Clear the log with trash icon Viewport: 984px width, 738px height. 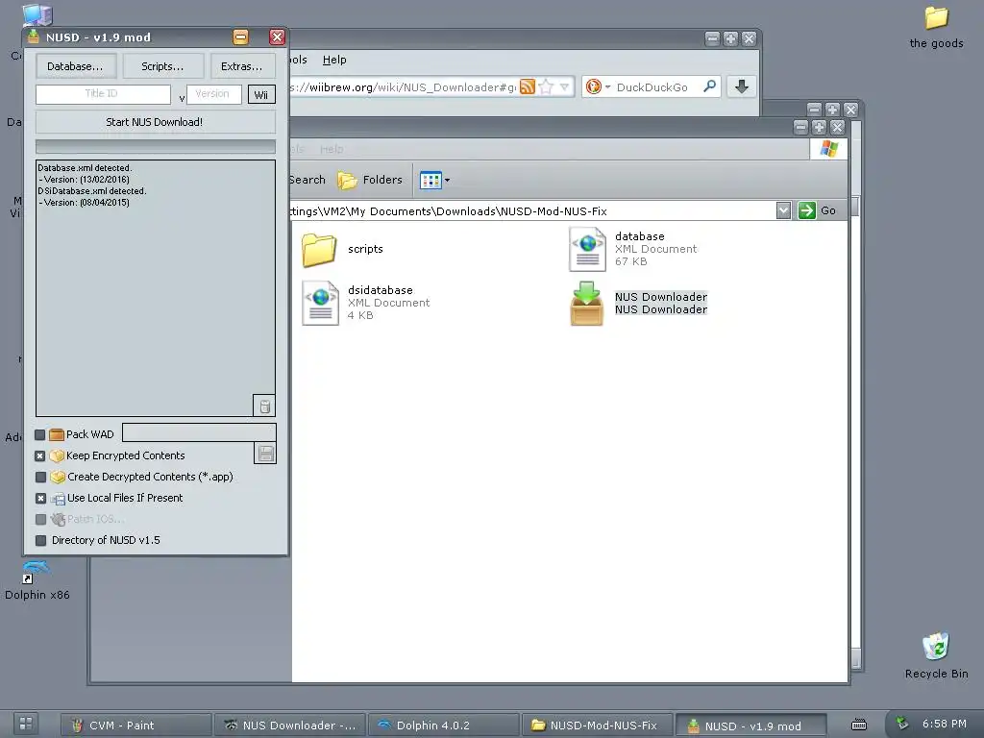(x=264, y=406)
